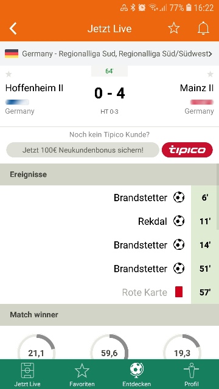The width and height of the screenshot is (219, 389).
Task: Go back using the header arrow
Action: tap(13, 29)
